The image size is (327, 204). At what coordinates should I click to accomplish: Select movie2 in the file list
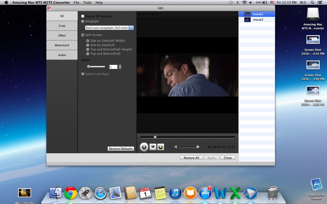(x=257, y=20)
